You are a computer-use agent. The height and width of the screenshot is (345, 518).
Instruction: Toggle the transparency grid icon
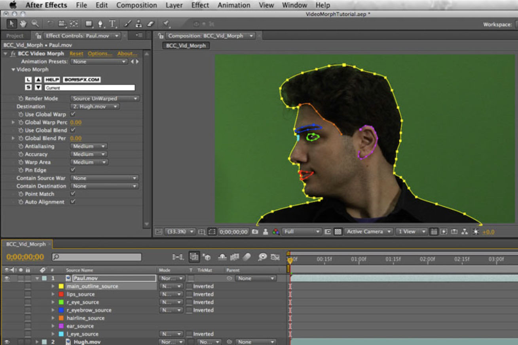(338, 232)
